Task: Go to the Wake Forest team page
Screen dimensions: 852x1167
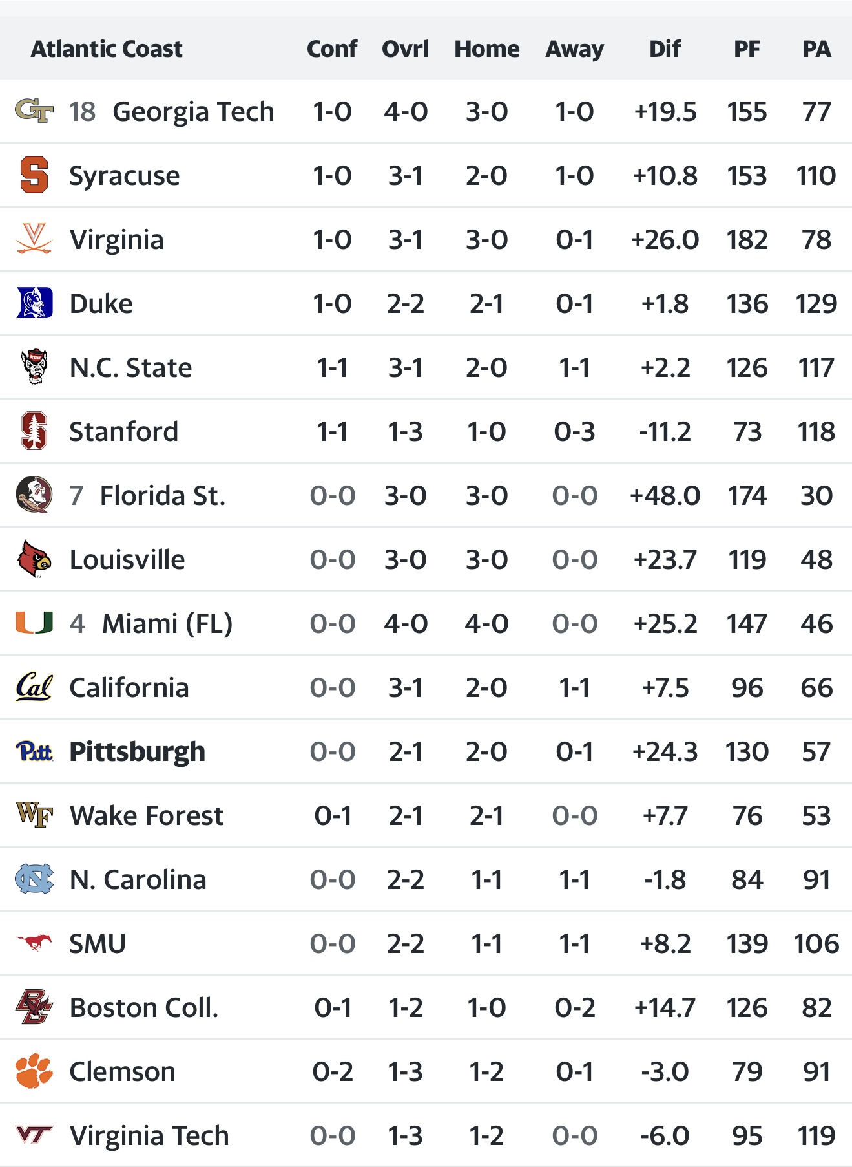Action: pos(147,815)
